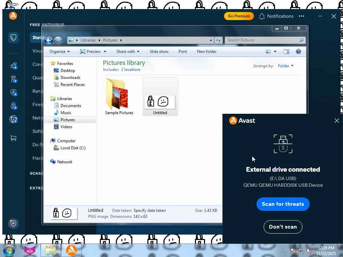Open the Protection shield sidebar icon
This screenshot has height=257, width=343.
[x=13, y=37]
